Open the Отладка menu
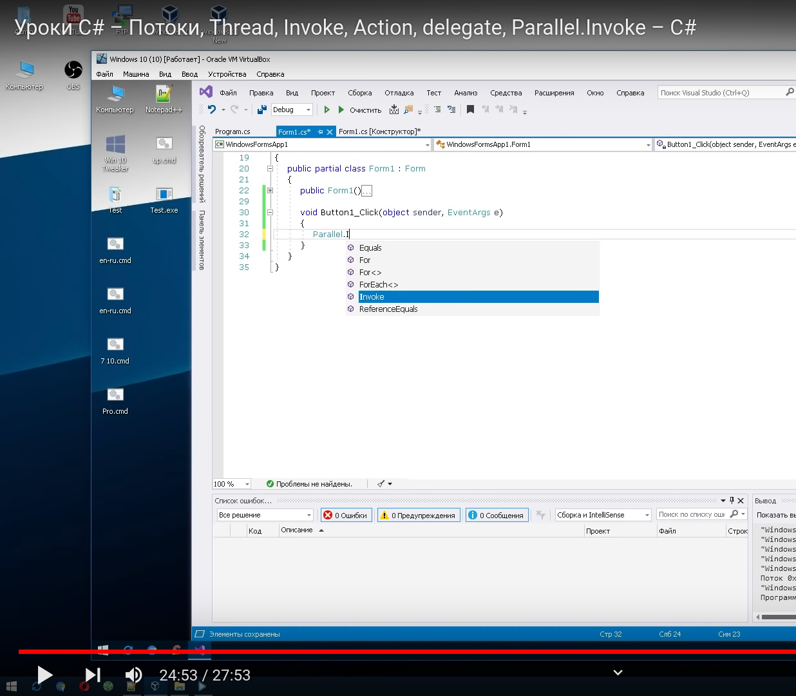Viewport: 796px width, 696px height. tap(399, 93)
